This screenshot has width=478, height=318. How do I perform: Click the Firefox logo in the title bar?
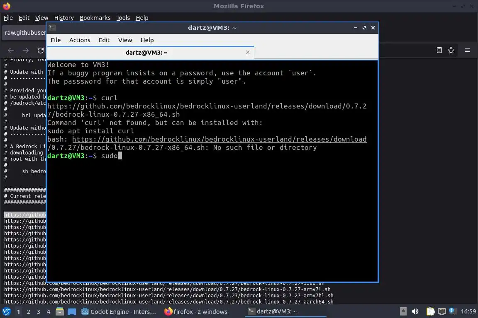[x=6, y=6]
